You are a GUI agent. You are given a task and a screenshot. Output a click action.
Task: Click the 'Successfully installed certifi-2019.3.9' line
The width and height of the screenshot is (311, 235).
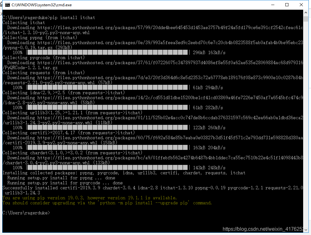pyautogui.click(x=153, y=188)
